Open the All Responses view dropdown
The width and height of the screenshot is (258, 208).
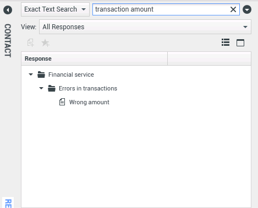coord(145,27)
